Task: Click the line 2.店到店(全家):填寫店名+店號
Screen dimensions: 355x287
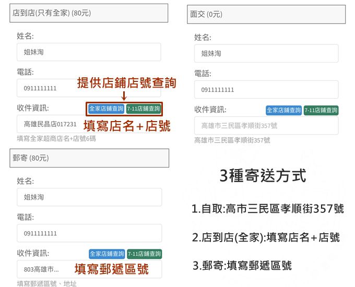Action: [x=266, y=237]
